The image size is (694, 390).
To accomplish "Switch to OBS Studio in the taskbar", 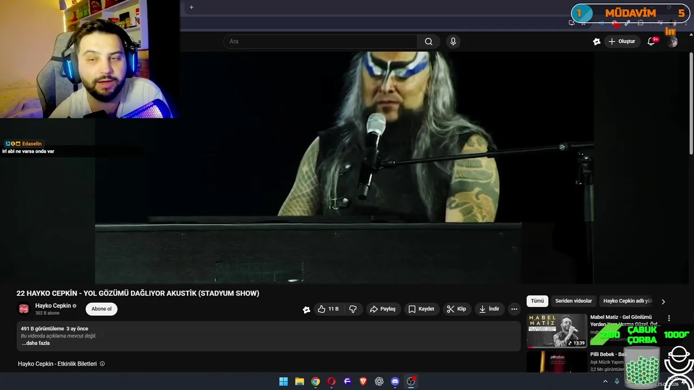I will pos(411,381).
